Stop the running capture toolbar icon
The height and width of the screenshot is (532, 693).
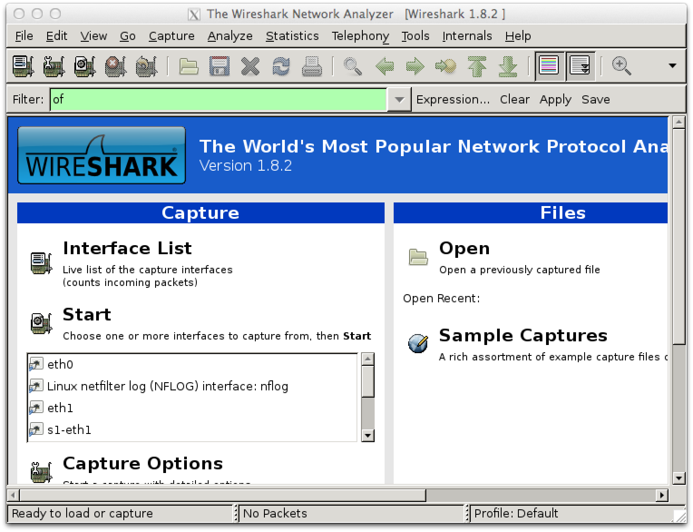coord(116,66)
